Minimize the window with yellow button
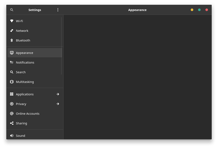 pyautogui.click(x=192, y=10)
